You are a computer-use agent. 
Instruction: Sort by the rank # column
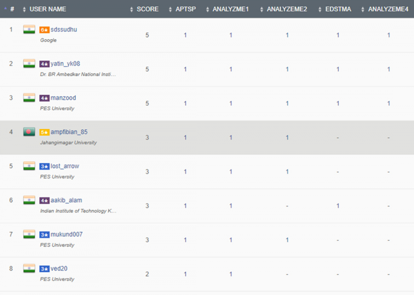[x=11, y=9]
